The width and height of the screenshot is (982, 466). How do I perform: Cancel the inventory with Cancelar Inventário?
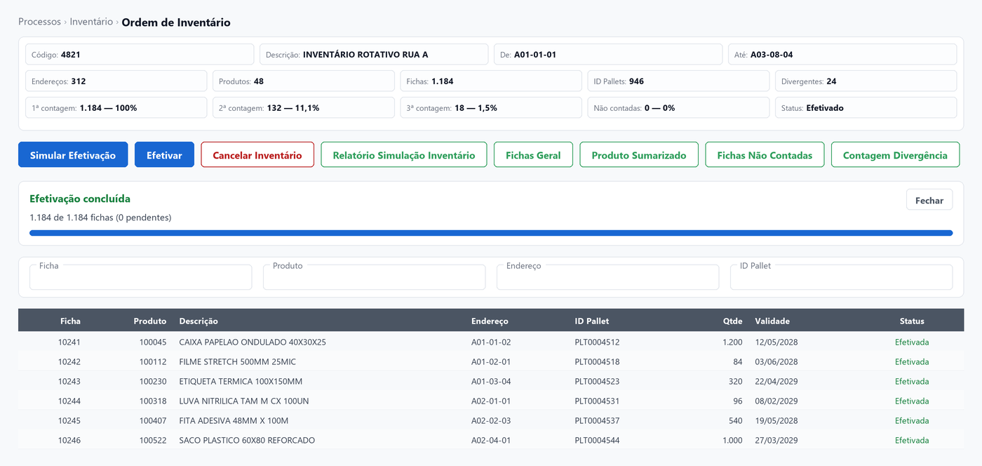[x=257, y=155]
